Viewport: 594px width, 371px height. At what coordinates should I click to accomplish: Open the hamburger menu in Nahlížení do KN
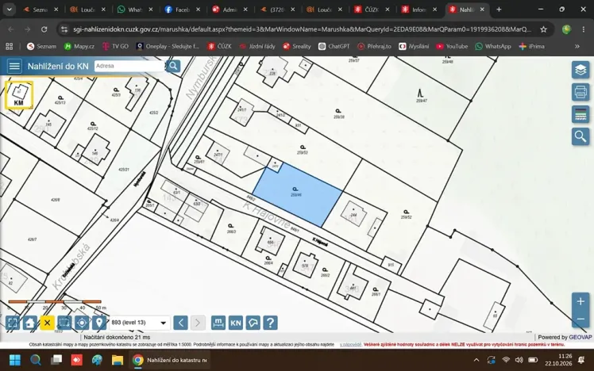pos(14,66)
